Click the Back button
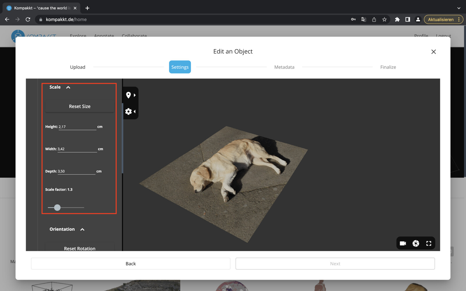466x291 pixels. [x=131, y=264]
